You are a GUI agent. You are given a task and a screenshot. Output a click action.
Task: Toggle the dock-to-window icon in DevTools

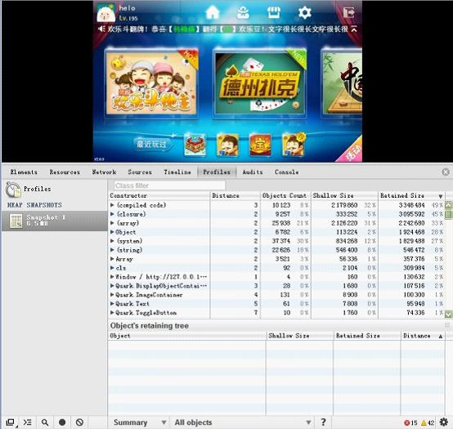tap(10, 422)
